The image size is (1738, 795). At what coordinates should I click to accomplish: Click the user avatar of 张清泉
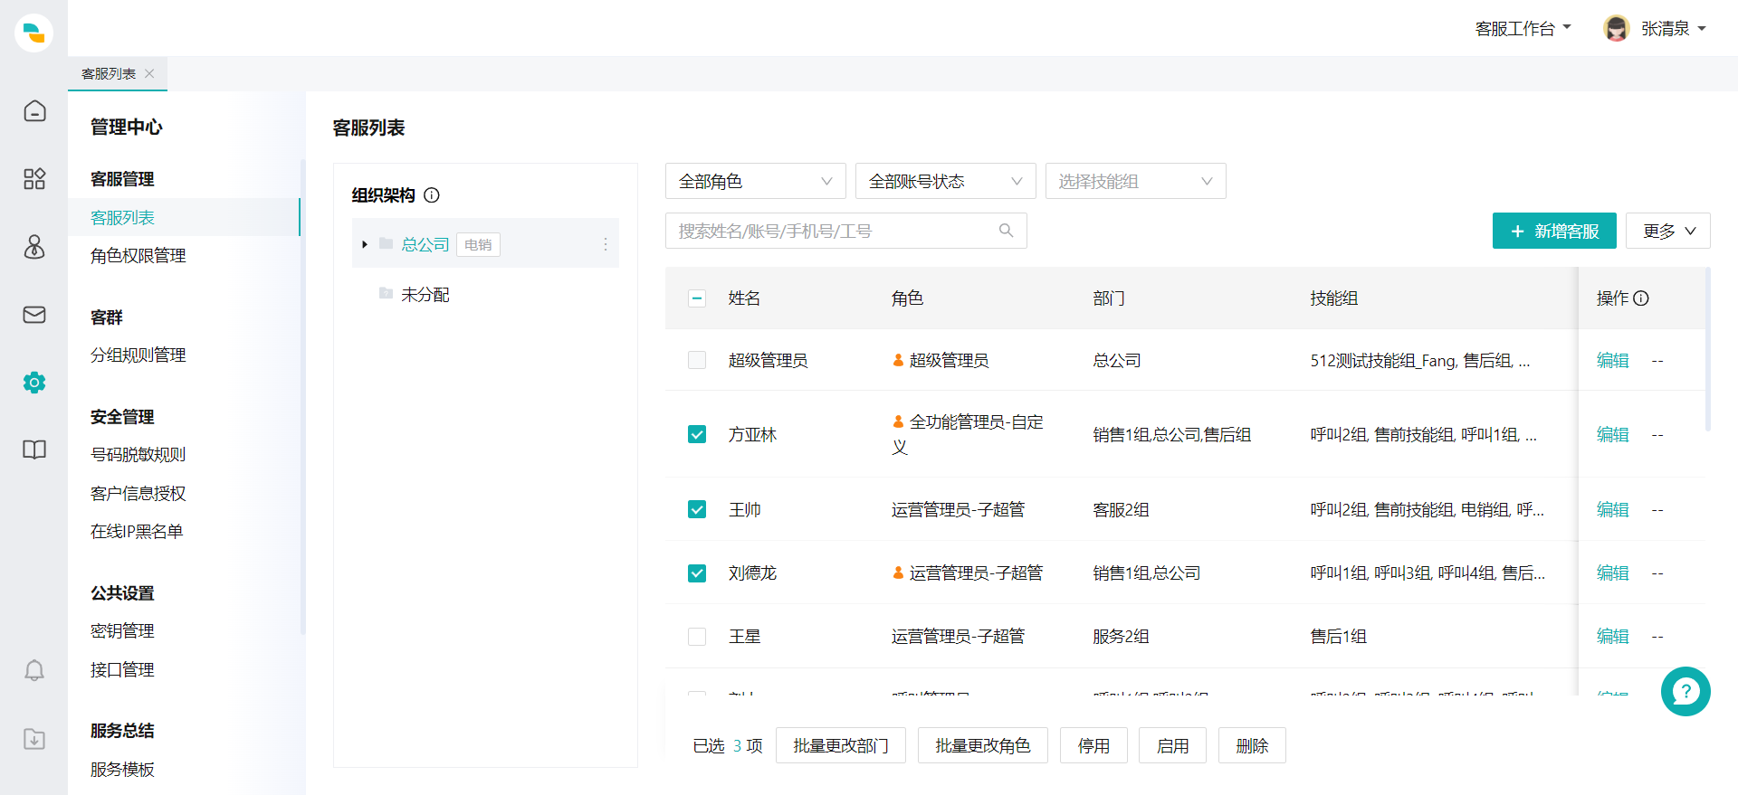tap(1617, 29)
